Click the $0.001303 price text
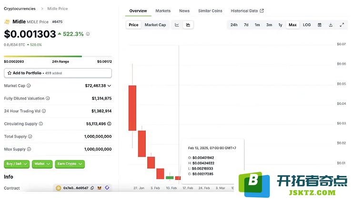The image size is (353, 199). coord(30,34)
